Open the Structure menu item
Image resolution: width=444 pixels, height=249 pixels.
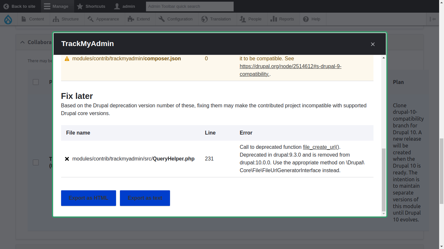66,19
